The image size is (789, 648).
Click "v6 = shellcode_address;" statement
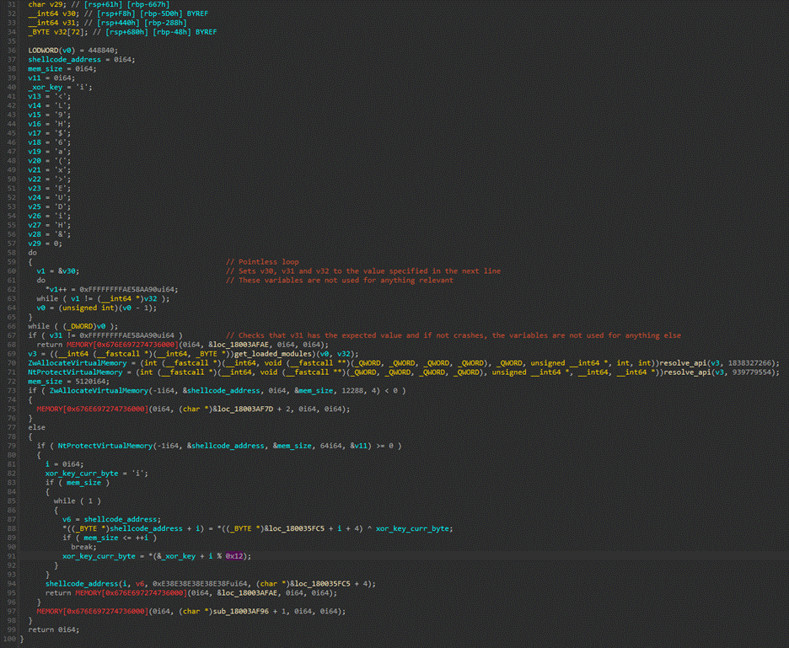pos(112,519)
